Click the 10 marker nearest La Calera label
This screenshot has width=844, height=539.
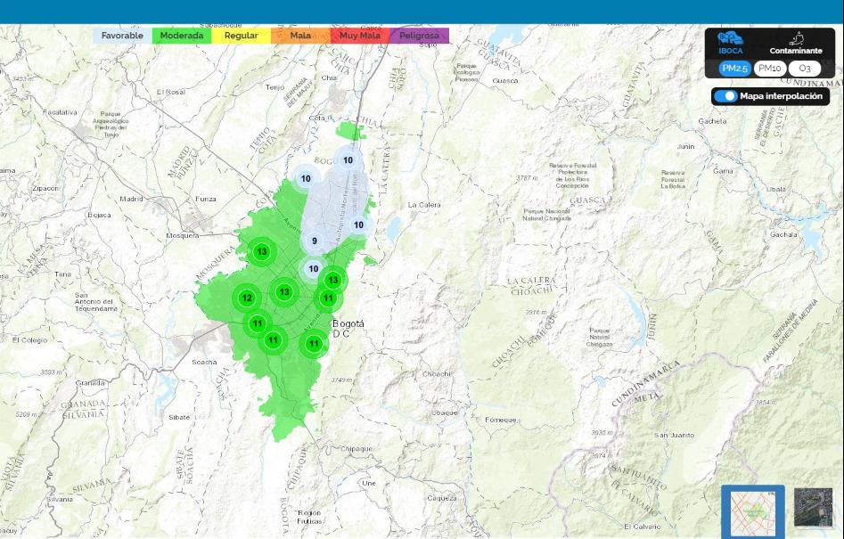358,225
